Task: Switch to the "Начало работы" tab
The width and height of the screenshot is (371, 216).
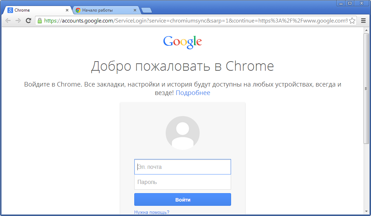Action: (102, 10)
